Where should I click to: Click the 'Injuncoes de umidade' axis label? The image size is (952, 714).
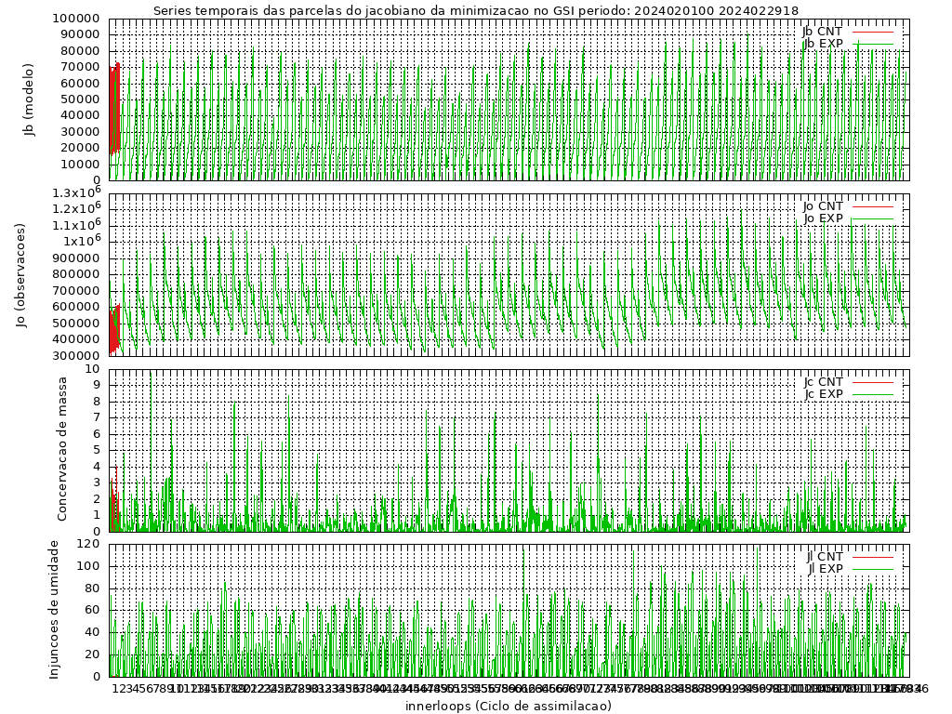tap(54, 609)
